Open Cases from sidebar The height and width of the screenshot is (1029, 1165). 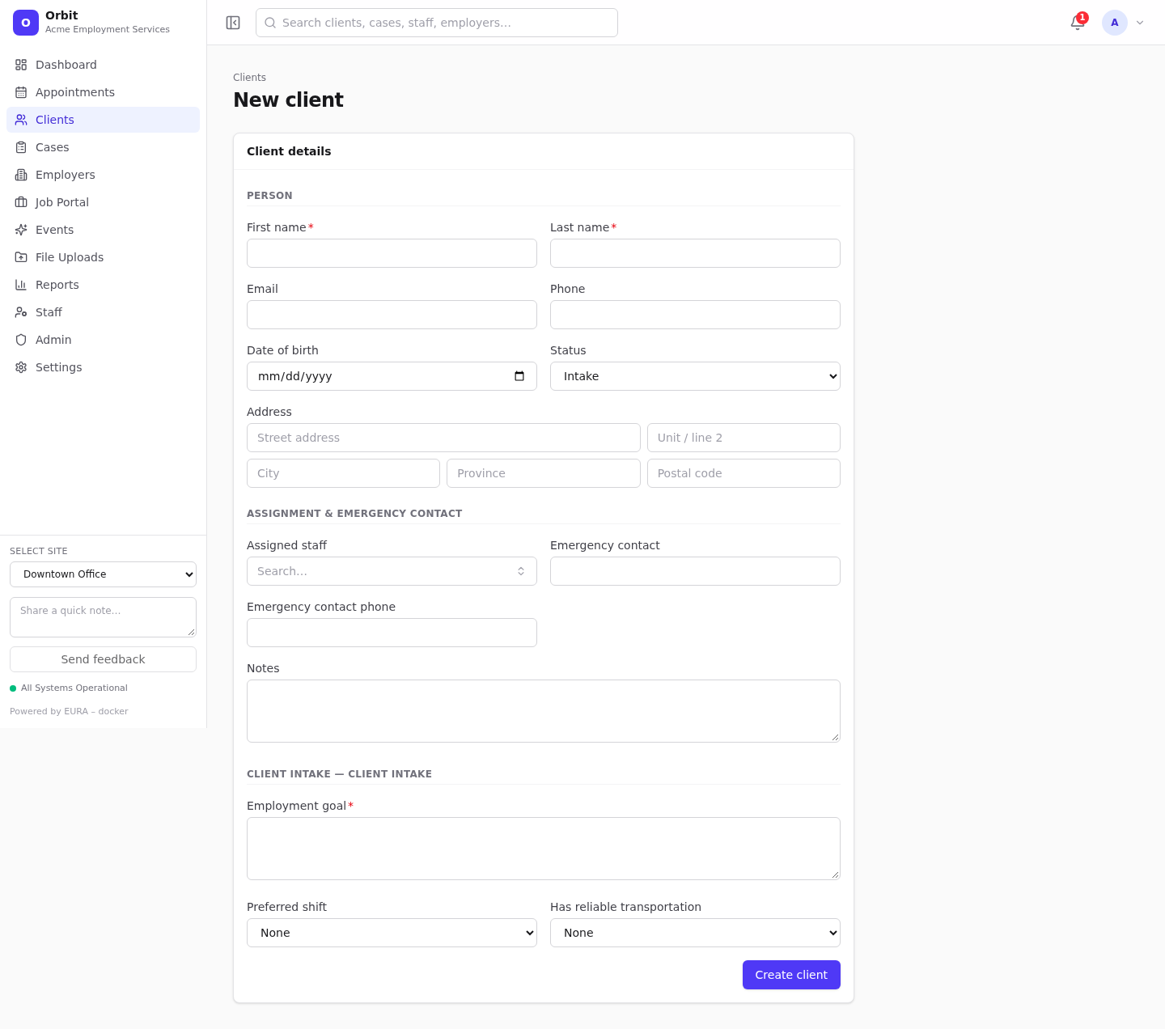point(103,147)
